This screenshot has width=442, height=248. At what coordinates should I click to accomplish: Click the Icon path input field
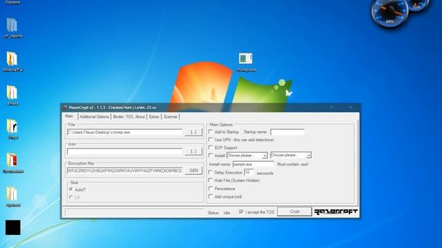125,152
